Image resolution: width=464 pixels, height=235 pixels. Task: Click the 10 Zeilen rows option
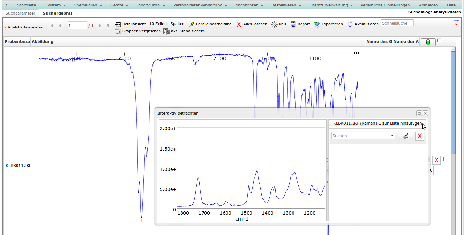158,24
